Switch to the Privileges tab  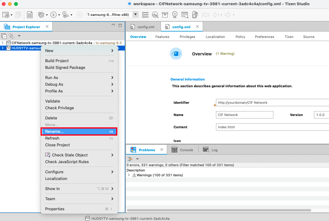pos(187,37)
